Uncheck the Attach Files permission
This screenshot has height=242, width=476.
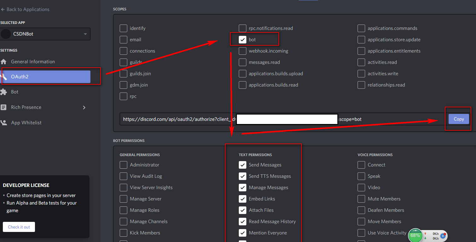(243, 210)
